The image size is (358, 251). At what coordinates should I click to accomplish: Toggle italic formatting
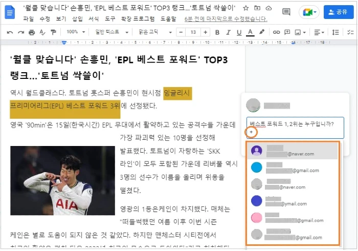tap(228, 32)
